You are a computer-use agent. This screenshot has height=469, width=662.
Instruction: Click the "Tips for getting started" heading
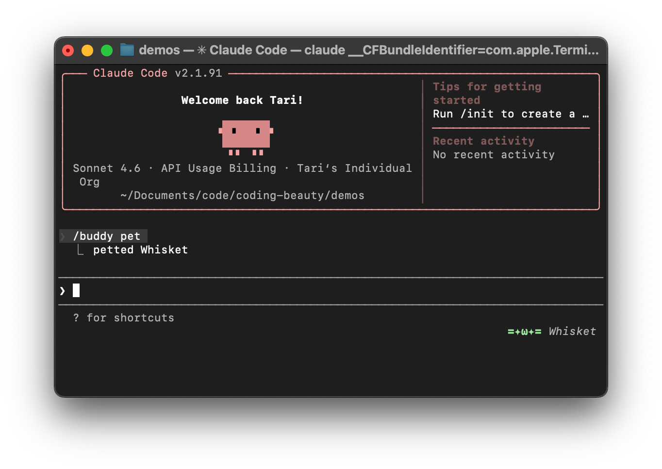(x=487, y=94)
